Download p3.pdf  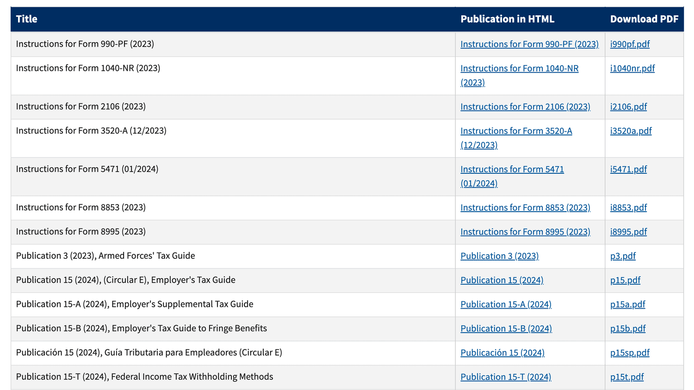(623, 256)
